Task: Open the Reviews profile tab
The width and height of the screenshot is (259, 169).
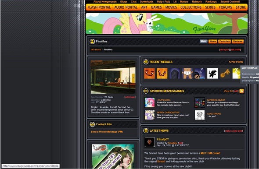Action: tap(237, 41)
